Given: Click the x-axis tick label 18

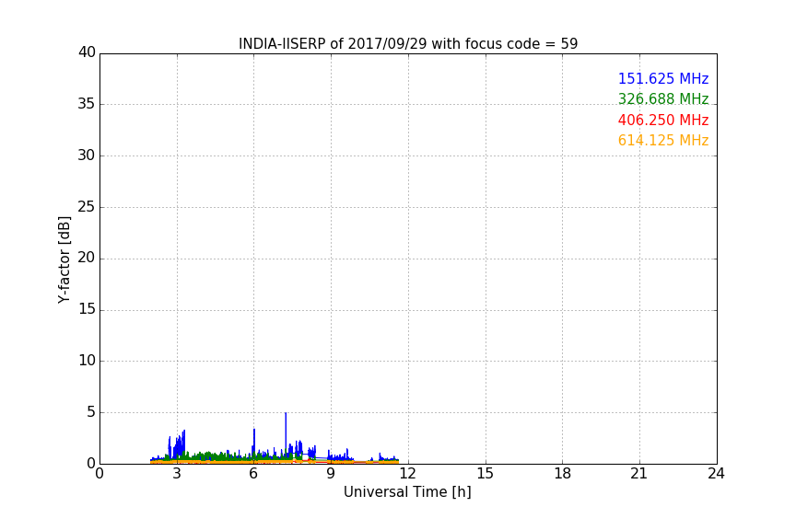Looking at the screenshot, I should pyautogui.click(x=563, y=474).
